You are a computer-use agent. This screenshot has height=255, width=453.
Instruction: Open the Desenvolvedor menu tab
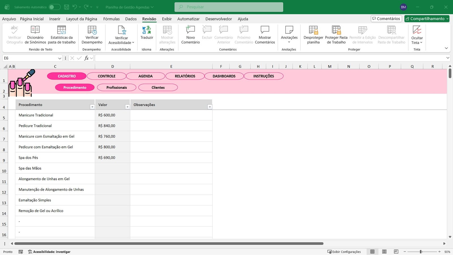pos(218,19)
